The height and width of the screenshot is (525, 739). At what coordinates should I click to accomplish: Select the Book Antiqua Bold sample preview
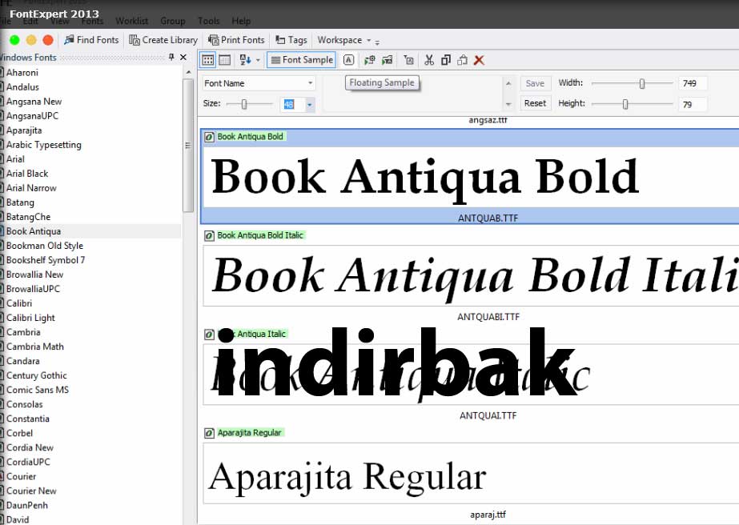(471, 178)
